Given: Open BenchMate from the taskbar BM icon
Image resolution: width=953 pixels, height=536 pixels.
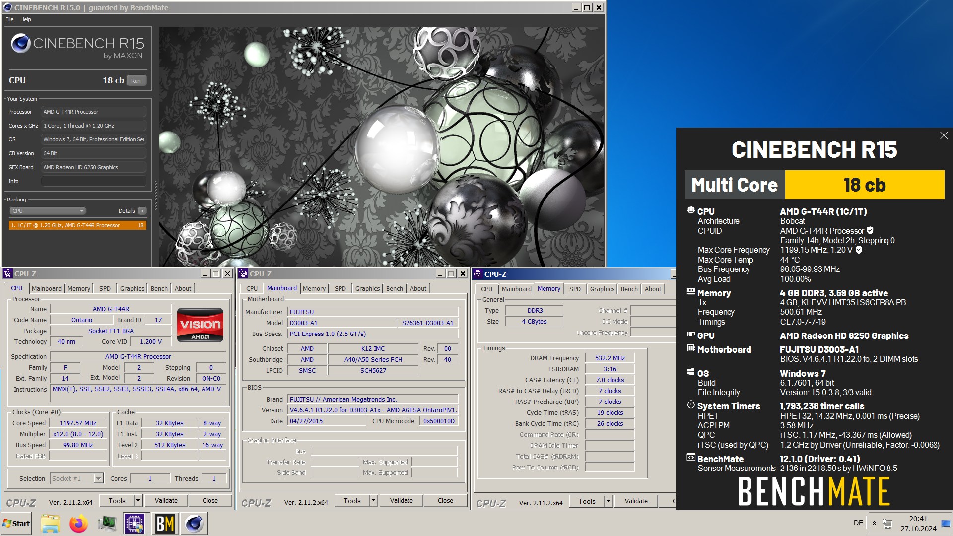Looking at the screenshot, I should [x=165, y=524].
